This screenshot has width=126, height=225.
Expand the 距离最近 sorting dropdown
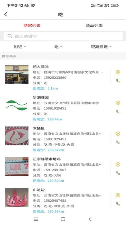coord(101,47)
